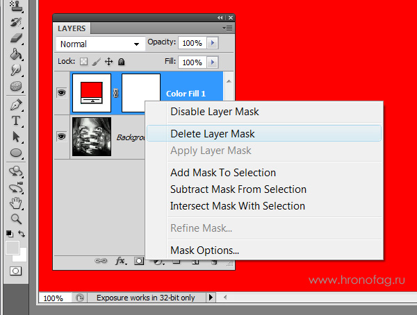Close the Layers panel
417x315 pixels.
click(231, 17)
